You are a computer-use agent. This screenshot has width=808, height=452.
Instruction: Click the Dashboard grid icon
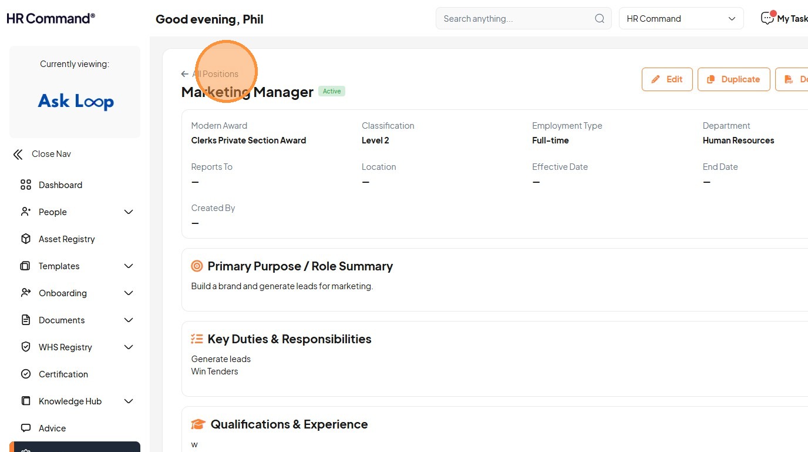tap(26, 185)
